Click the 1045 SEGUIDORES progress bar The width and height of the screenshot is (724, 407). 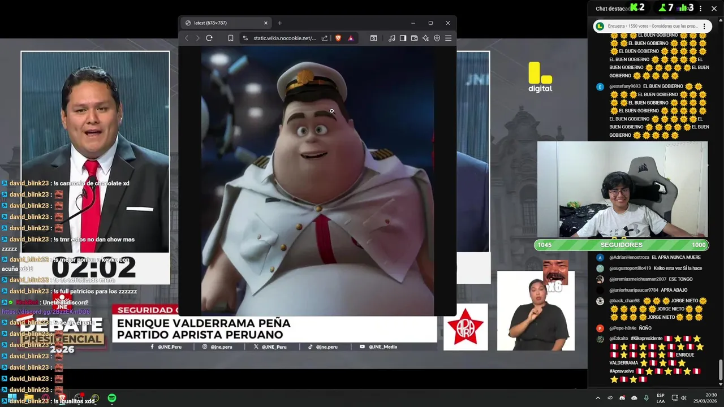621,245
